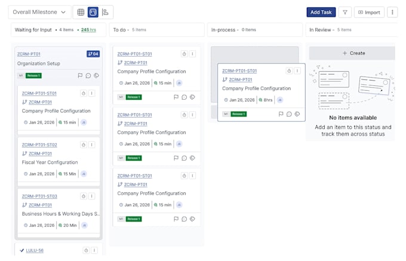Image resolution: width=406 pixels, height=261 pixels.
Task: Click assignee avatar on Fiscal Year Configuration card
Action: tap(84, 174)
